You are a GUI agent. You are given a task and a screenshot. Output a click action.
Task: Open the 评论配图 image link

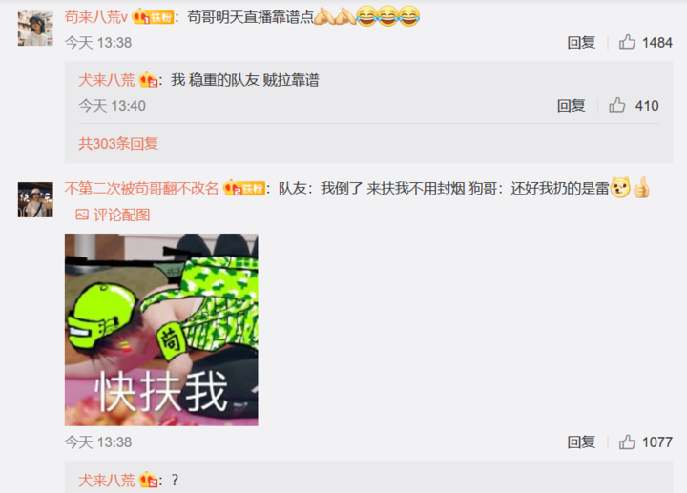[122, 215]
